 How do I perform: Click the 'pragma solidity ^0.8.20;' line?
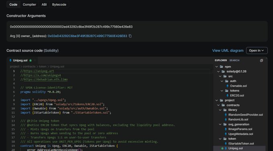[41, 92]
